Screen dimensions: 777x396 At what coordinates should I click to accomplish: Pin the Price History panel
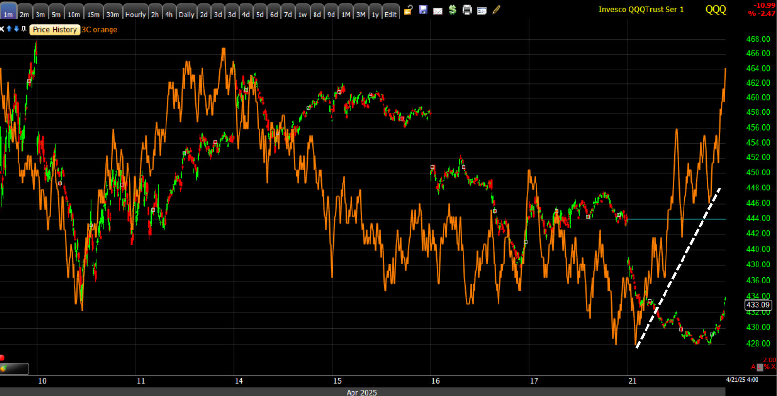(23, 29)
